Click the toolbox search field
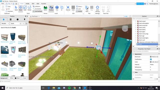This screenshot has width=160, height=90. [15, 23]
